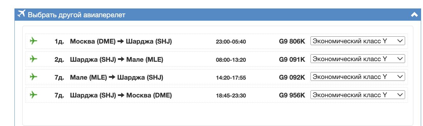This screenshot has width=423, height=126.
Task: Click the green plane icon for Мале–Шарджа flight
Action: click(x=33, y=76)
